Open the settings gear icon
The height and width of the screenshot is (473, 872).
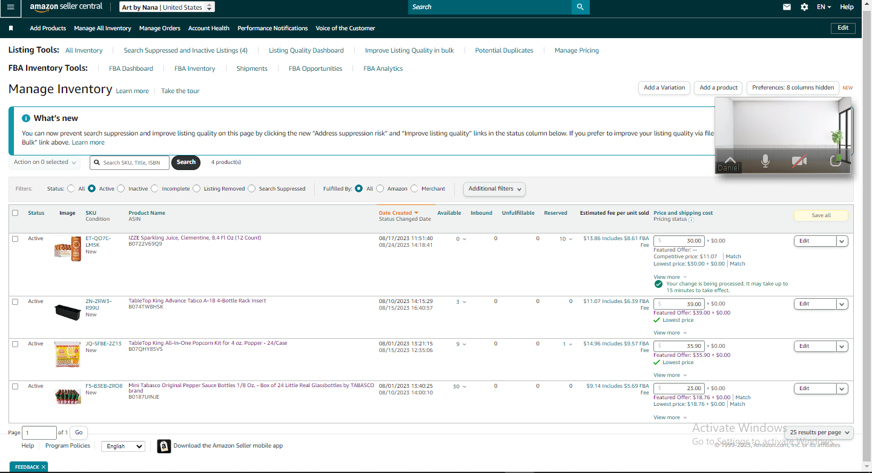click(804, 7)
